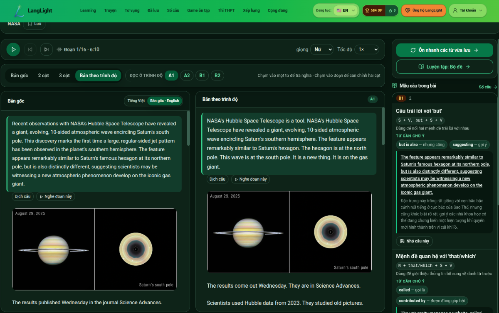This screenshot has height=313, width=499.
Task: Expand the Tài khoản account menu
Action: pyautogui.click(x=467, y=10)
